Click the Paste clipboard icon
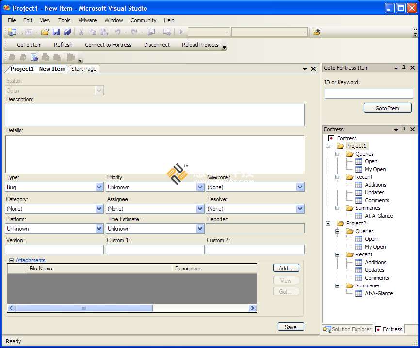Image resolution: width=420 pixels, height=348 pixels. pyautogui.click(x=104, y=32)
